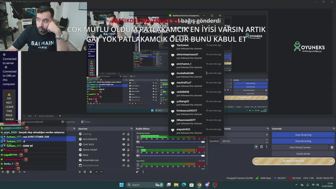Open Filters for selected source

[86, 122]
